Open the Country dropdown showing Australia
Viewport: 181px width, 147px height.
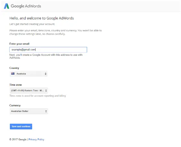29,74
